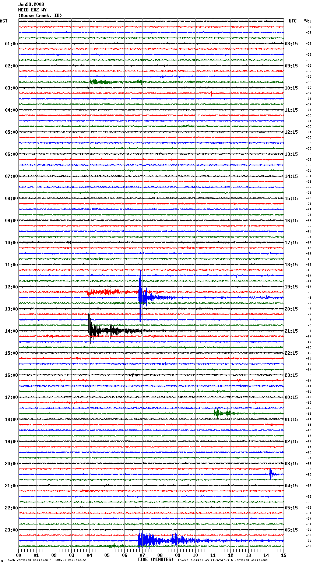Screen dimensions: 313x565
Task: Select the 10:00 MST time label
Action: (x=11, y=243)
